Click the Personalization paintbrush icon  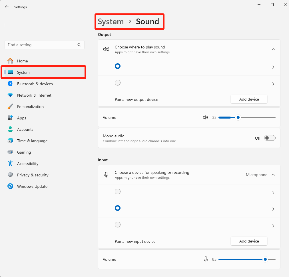10,107
